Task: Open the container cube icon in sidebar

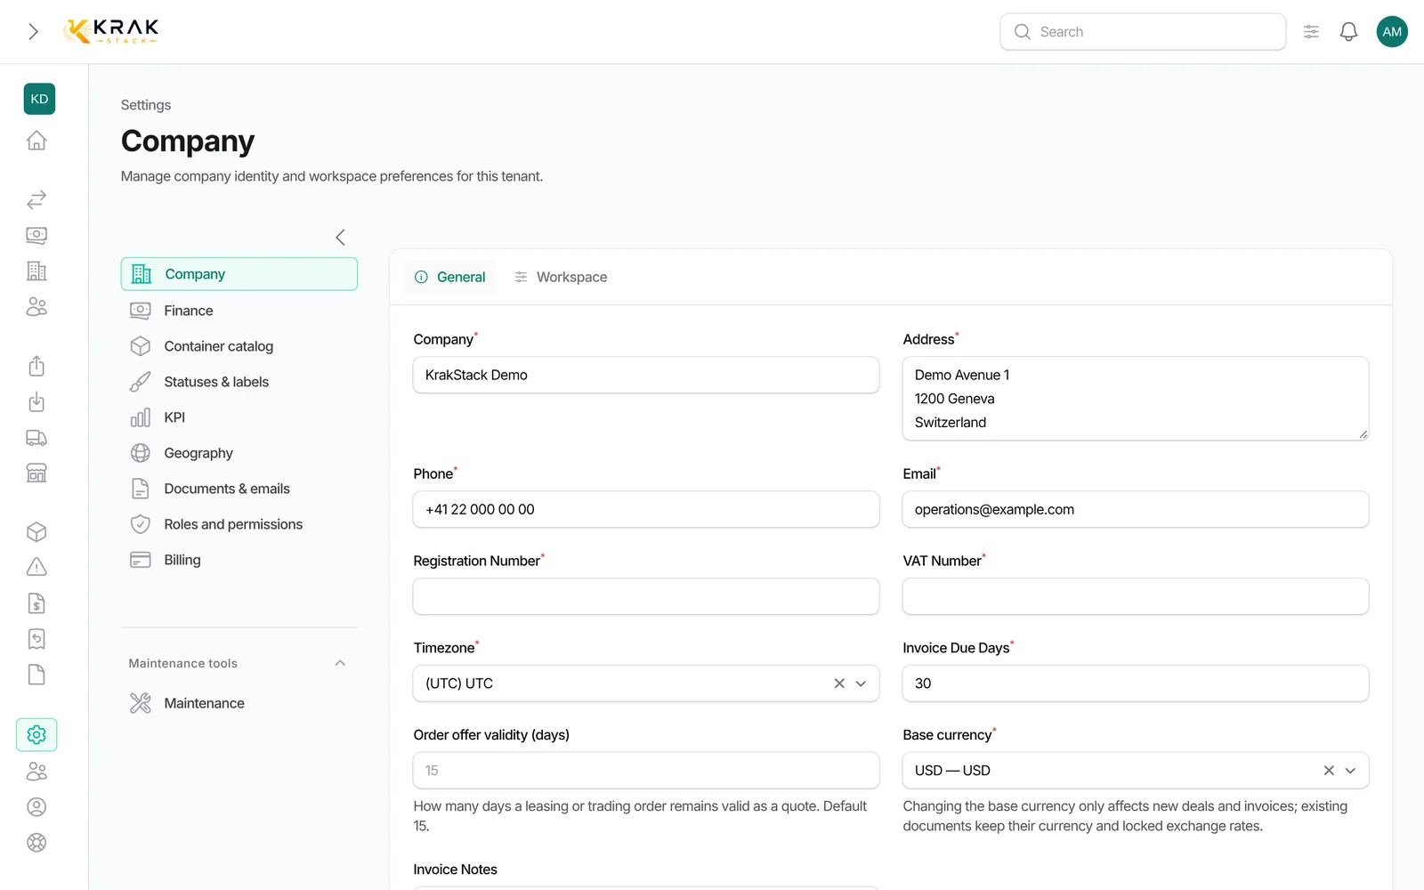Action: coord(36,532)
